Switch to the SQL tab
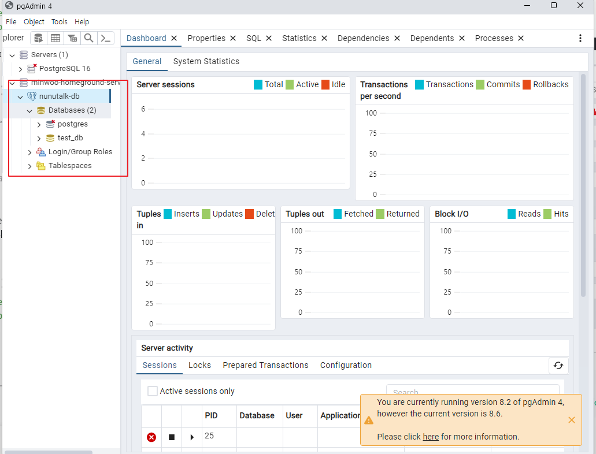 pyautogui.click(x=254, y=38)
